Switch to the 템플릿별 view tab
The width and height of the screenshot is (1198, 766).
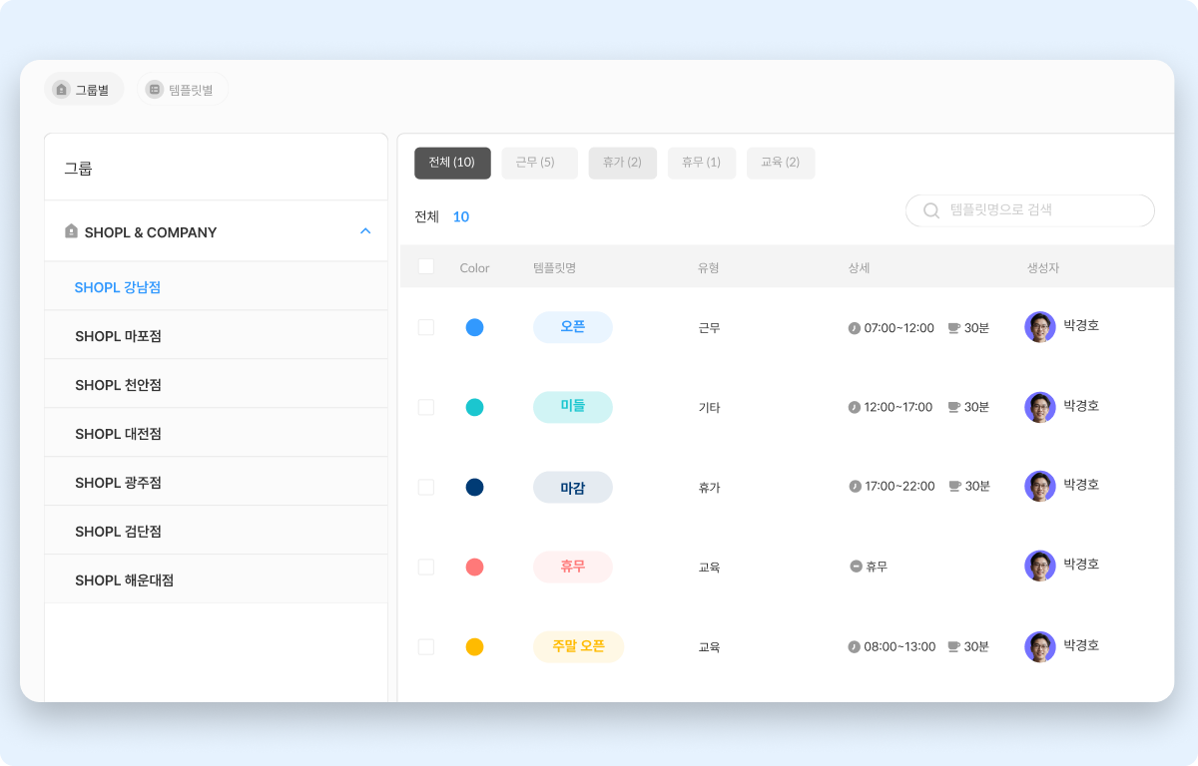183,89
